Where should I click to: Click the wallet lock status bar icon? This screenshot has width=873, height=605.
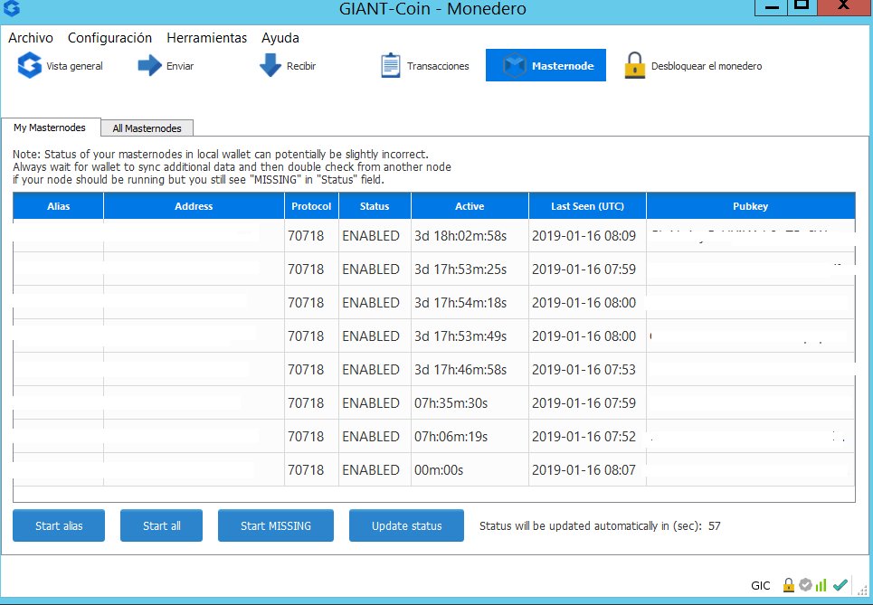[788, 585]
